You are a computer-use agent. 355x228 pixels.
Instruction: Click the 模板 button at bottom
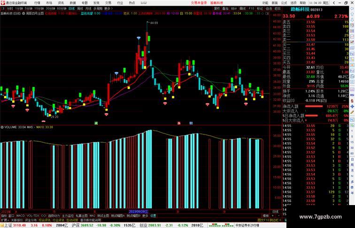266,216
